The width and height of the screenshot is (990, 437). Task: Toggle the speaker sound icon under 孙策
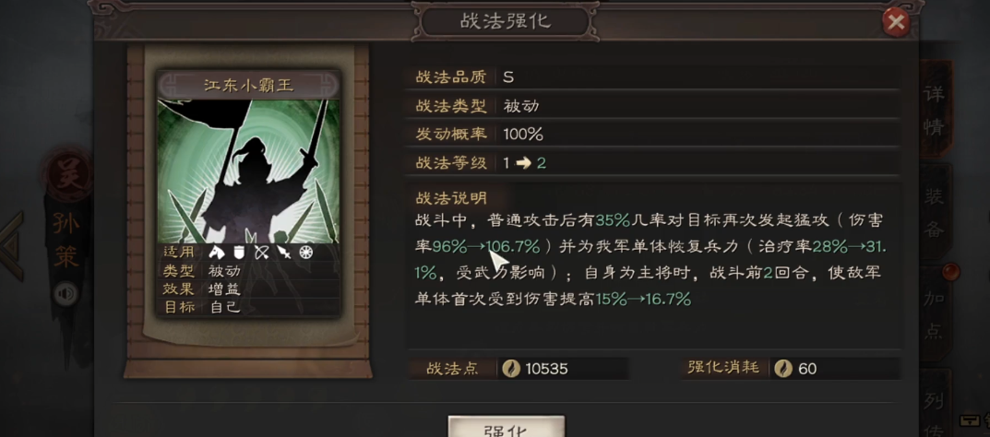[x=66, y=294]
